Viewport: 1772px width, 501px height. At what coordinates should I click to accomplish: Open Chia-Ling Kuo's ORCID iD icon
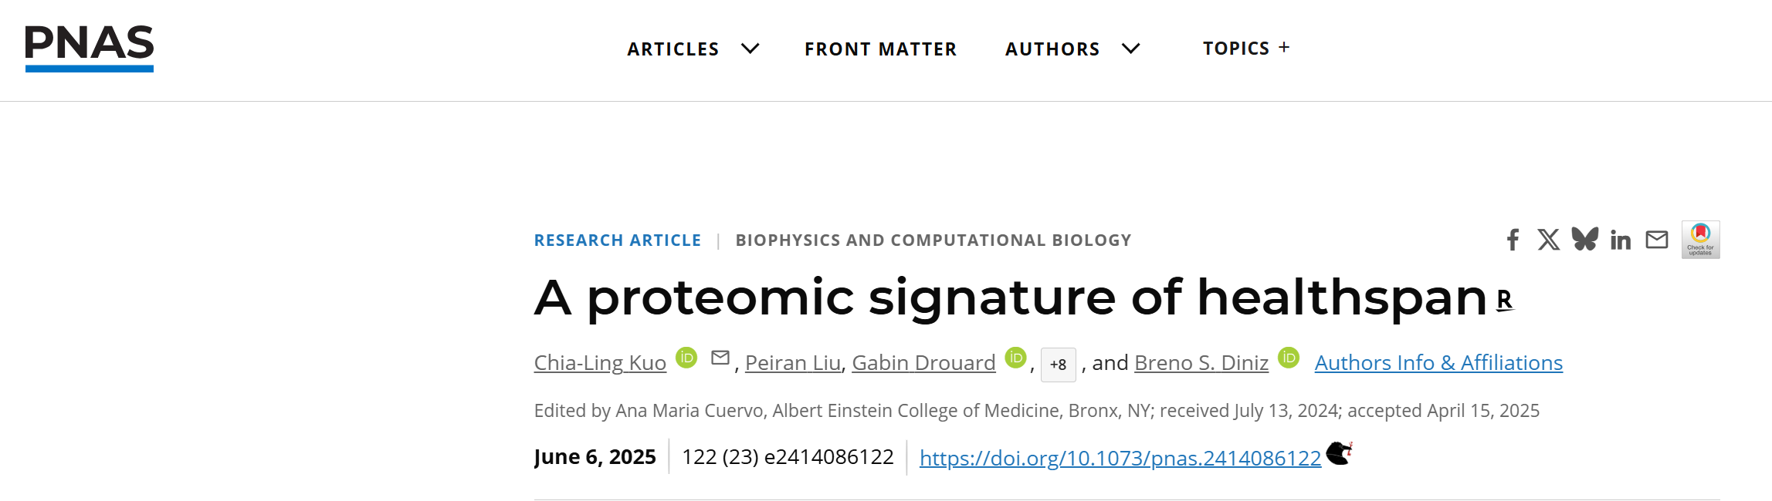[x=686, y=358]
